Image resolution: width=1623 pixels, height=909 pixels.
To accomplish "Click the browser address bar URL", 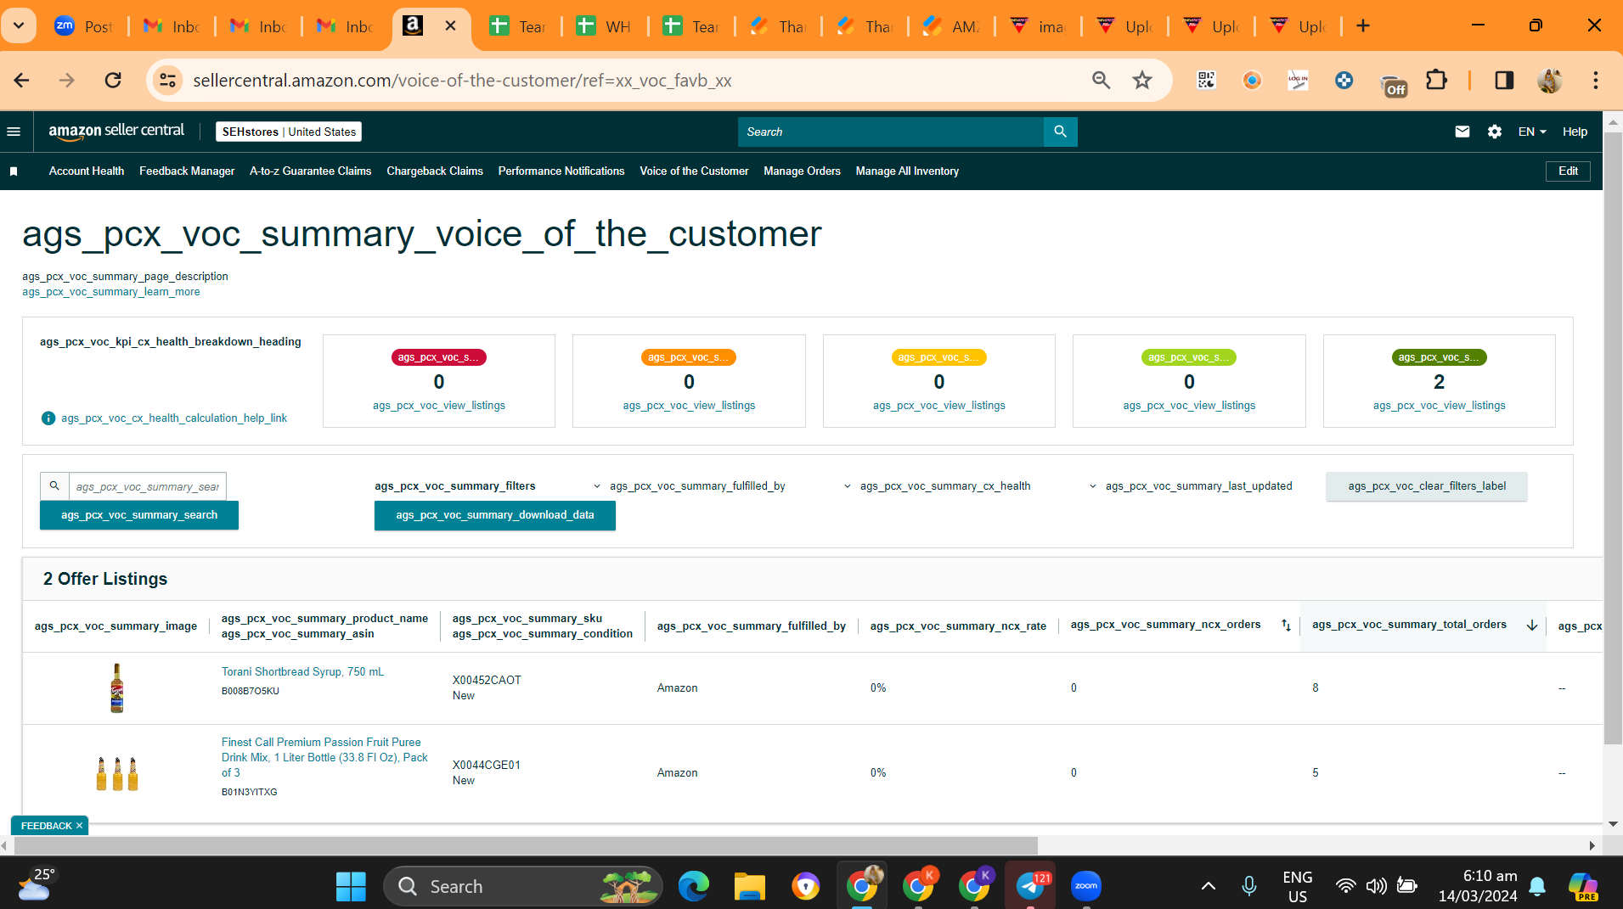I will [462, 81].
